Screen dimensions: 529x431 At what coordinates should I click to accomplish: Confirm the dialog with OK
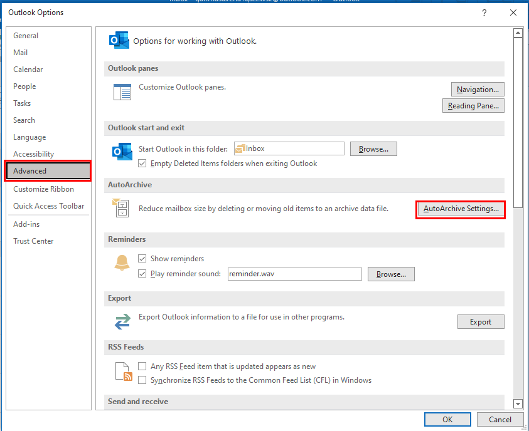tap(447, 419)
